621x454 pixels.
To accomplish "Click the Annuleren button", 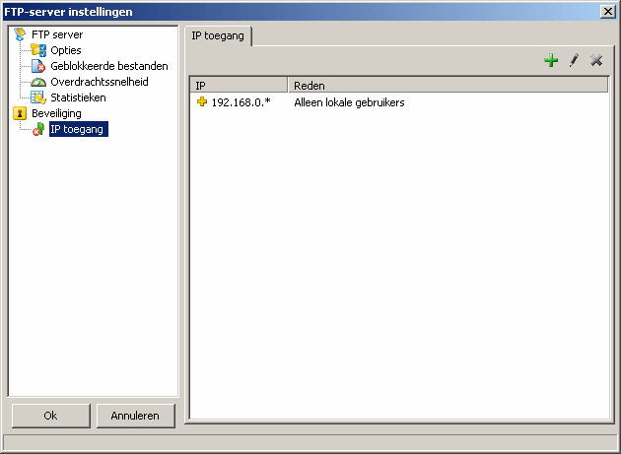I will point(135,416).
